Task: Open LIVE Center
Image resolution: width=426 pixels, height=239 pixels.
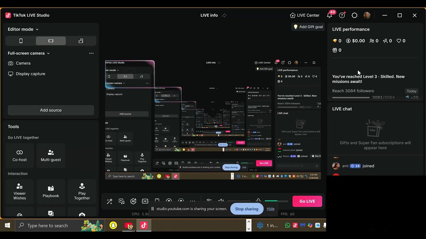Action: 305,15
